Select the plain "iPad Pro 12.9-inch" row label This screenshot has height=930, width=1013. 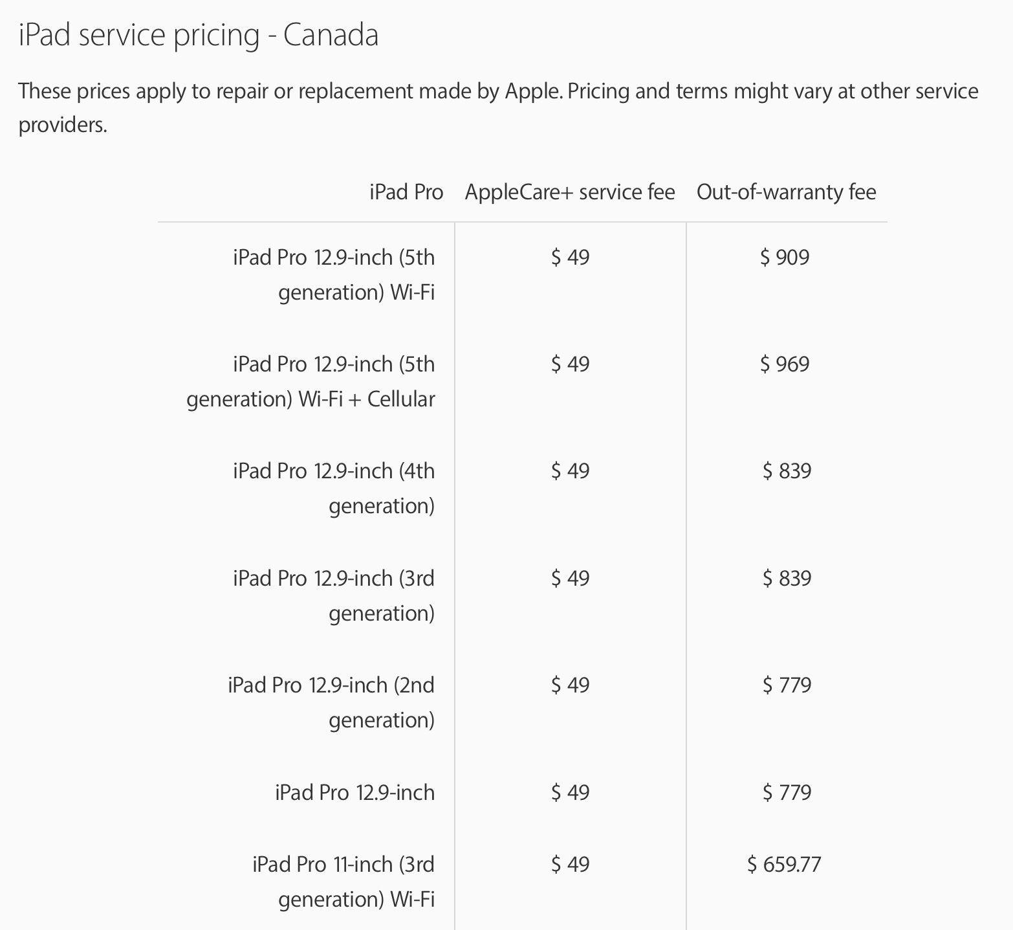point(354,792)
